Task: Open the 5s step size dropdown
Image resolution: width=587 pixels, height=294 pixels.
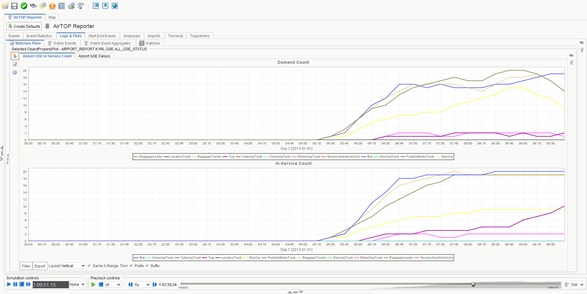Action: 148,285
